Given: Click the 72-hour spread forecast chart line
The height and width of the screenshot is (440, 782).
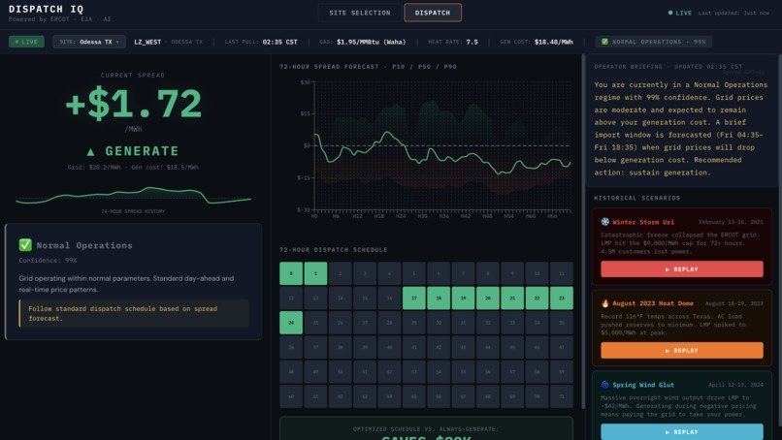Looking at the screenshot, I should [442, 152].
